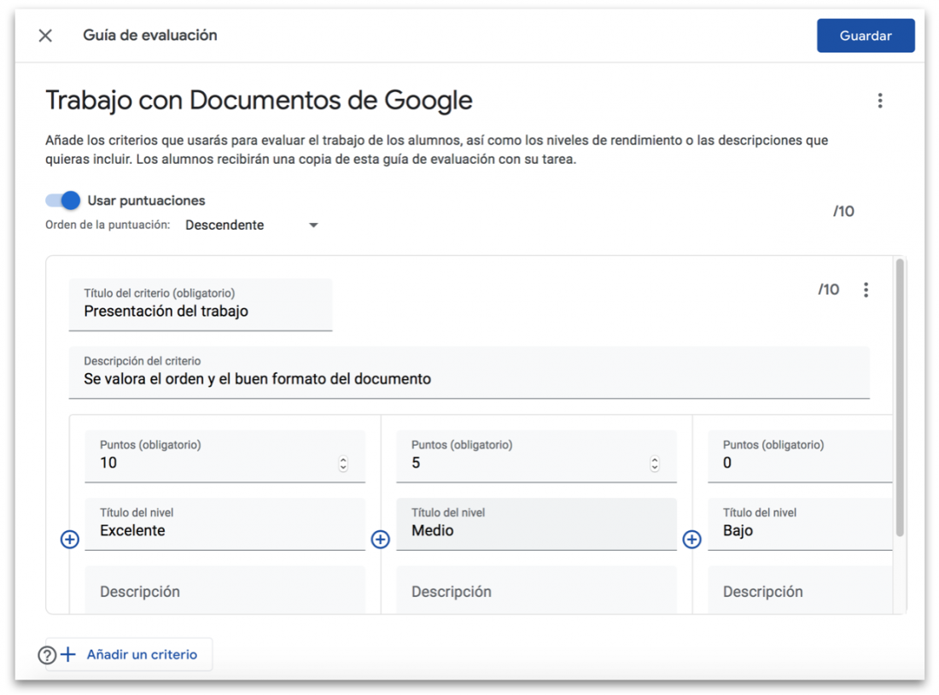Viewport: 939px width, 695px height.
Task: Insert a level between Medio and Bajo
Action: pos(691,539)
